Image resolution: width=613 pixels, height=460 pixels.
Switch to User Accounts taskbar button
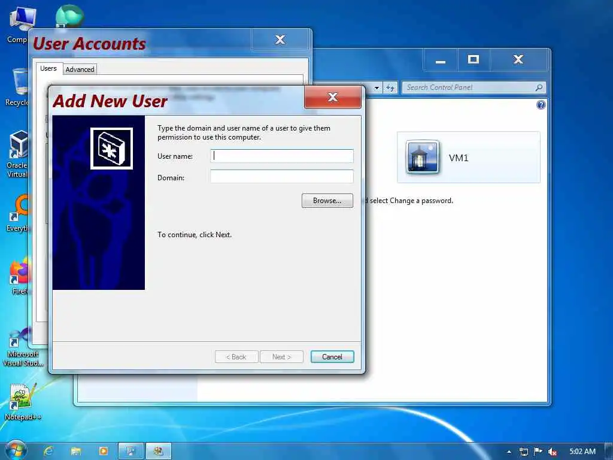pyautogui.click(x=158, y=452)
